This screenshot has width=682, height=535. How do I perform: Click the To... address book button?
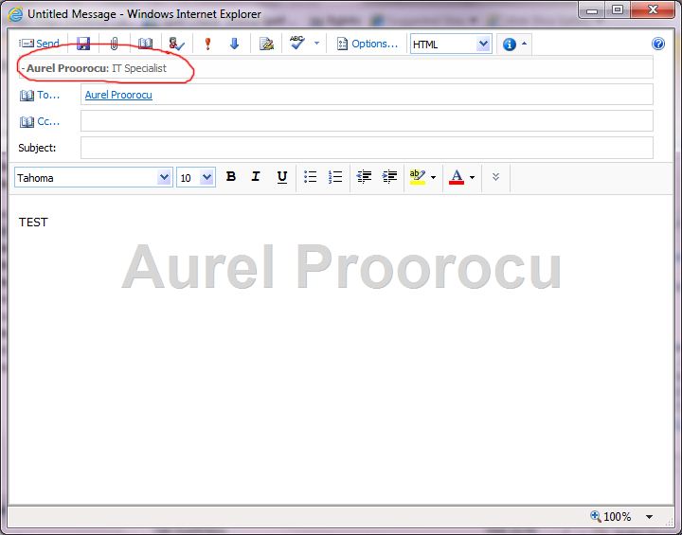click(x=39, y=95)
